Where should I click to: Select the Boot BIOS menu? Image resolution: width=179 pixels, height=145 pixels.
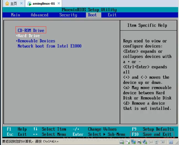pos(92,15)
